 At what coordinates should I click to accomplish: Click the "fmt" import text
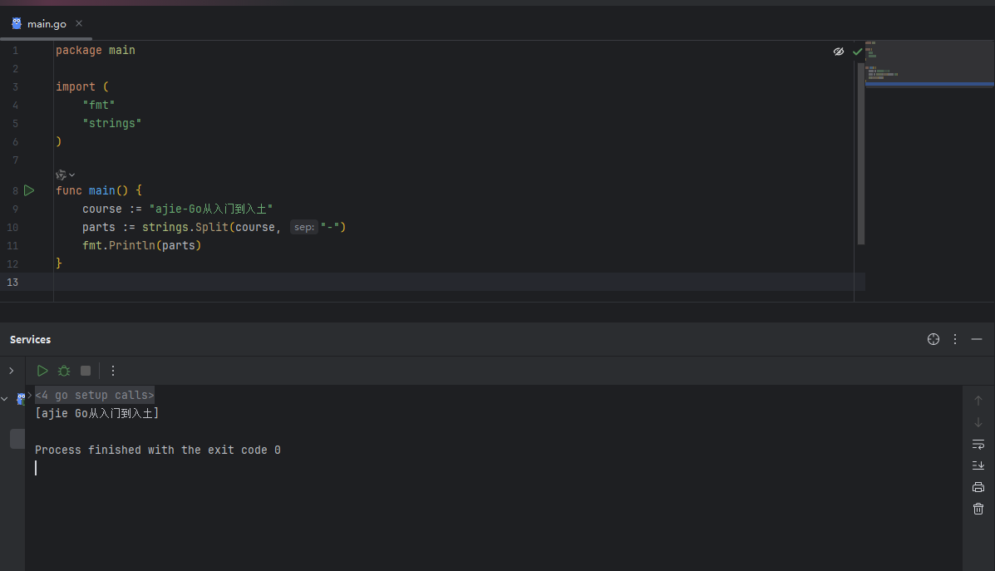[98, 105]
